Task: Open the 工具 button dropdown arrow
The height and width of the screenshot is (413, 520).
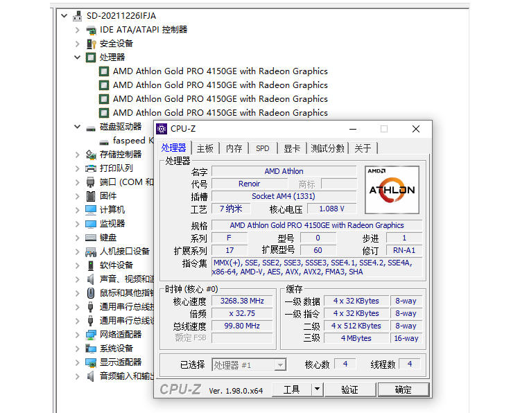Action: click(x=317, y=389)
